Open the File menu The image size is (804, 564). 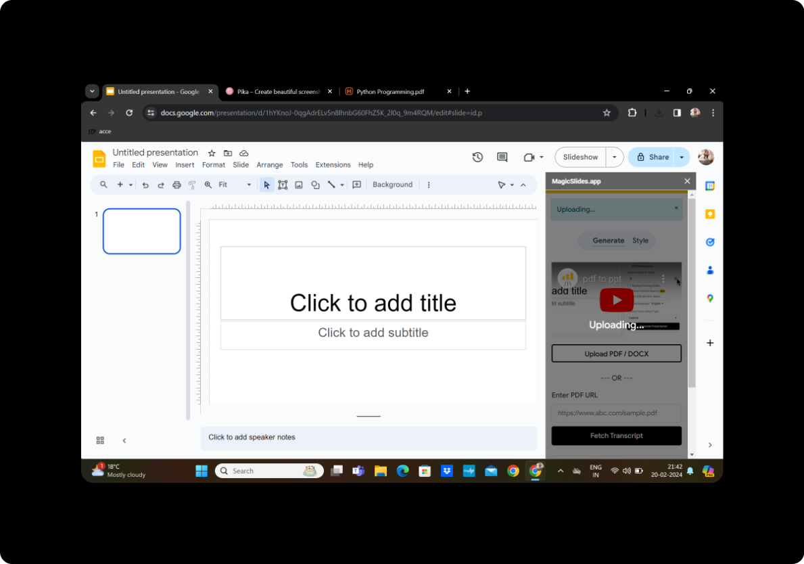(118, 165)
